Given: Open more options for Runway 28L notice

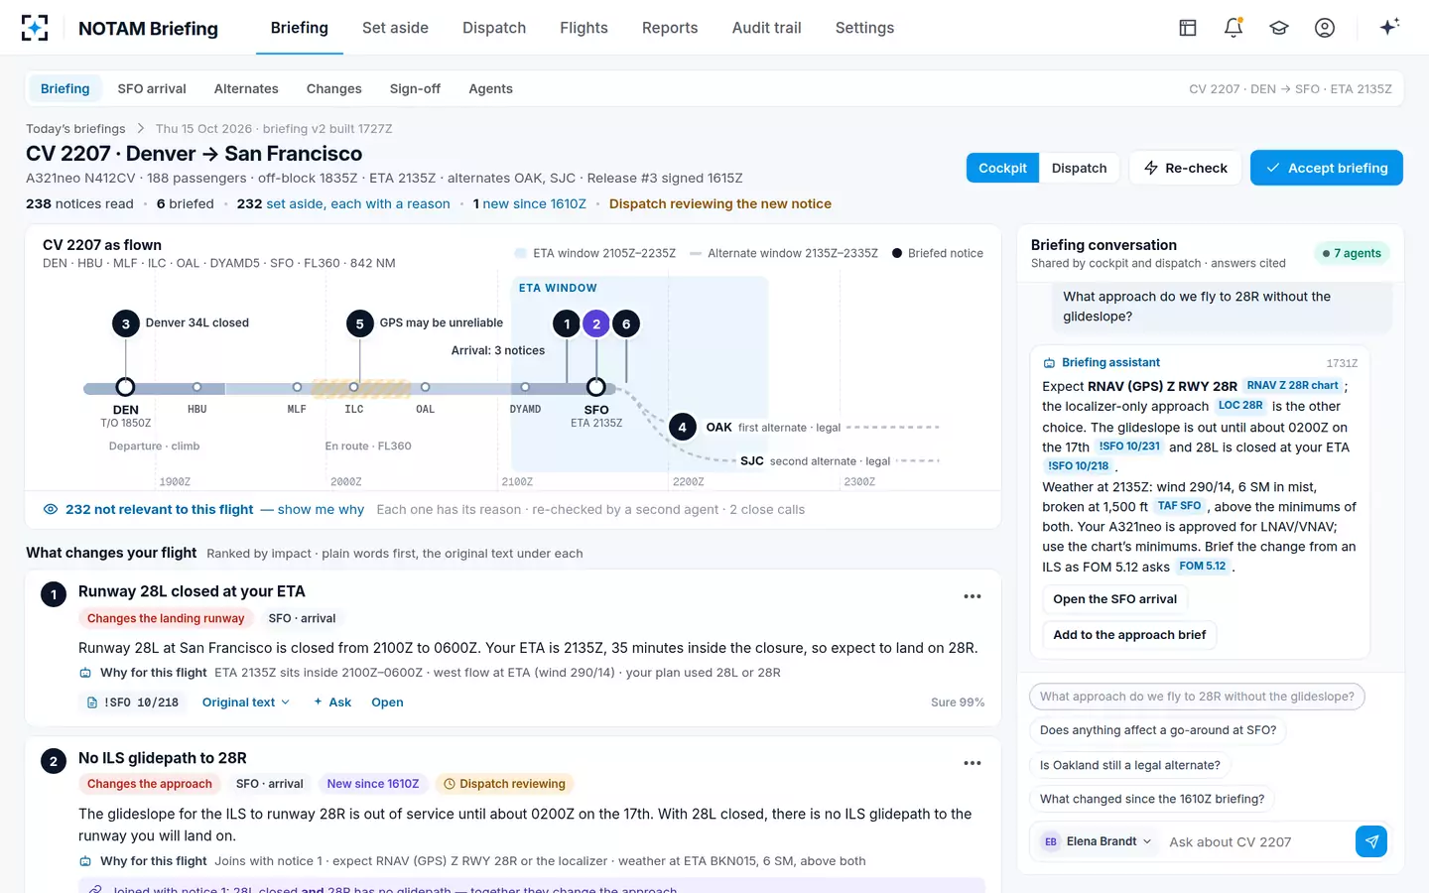Looking at the screenshot, I should (973, 596).
